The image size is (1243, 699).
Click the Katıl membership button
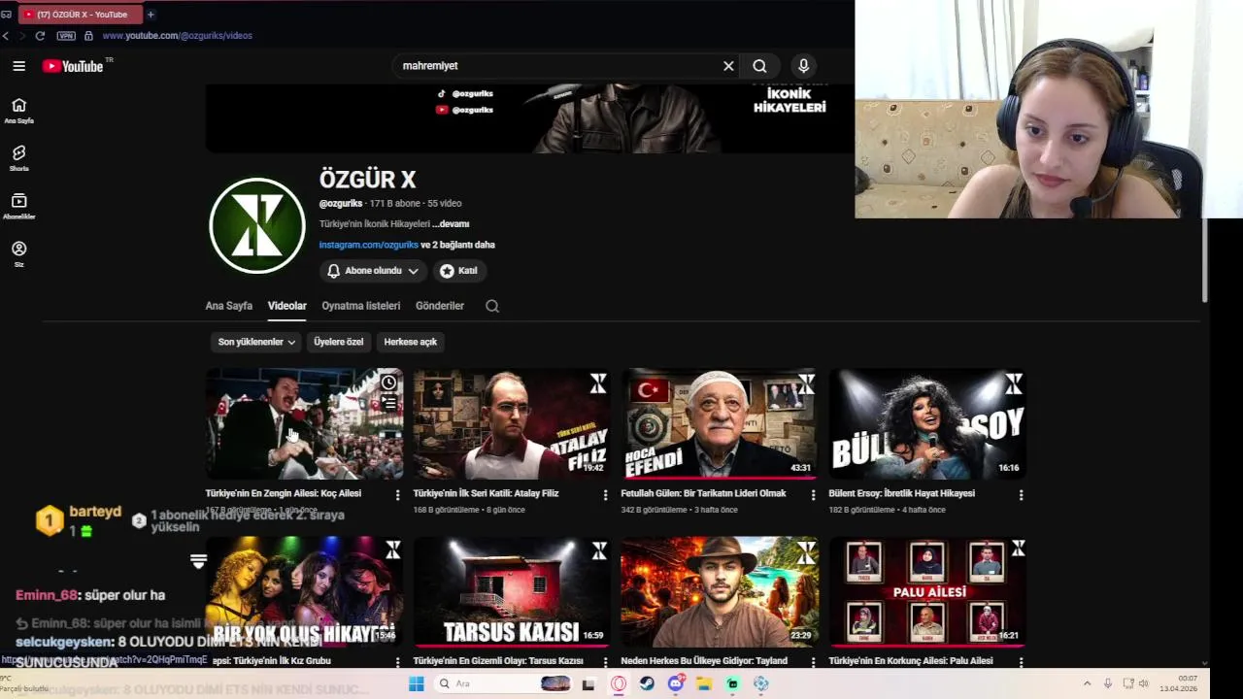[x=458, y=271]
